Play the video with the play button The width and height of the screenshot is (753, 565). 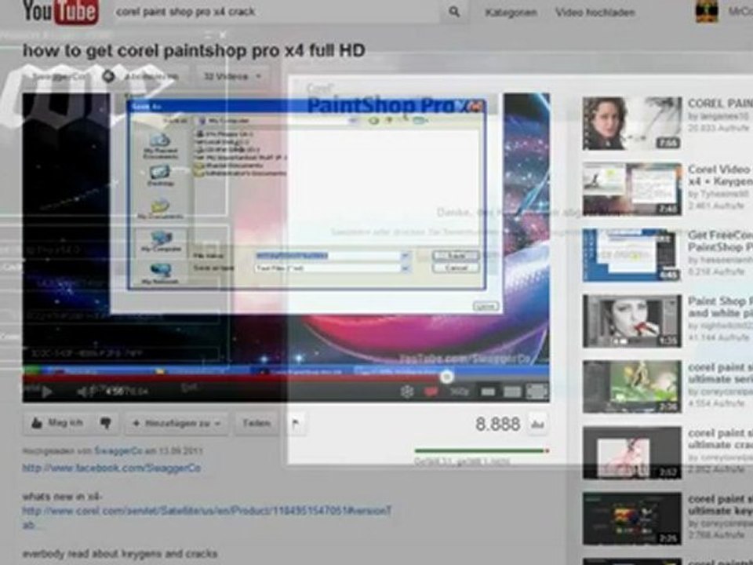(x=46, y=392)
